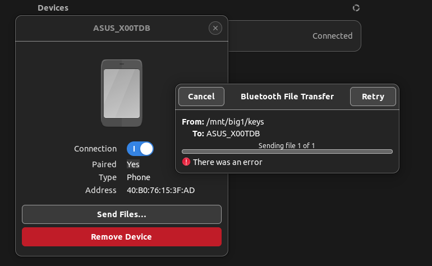Click the Sending file 1 of 1 label

pyautogui.click(x=287, y=145)
